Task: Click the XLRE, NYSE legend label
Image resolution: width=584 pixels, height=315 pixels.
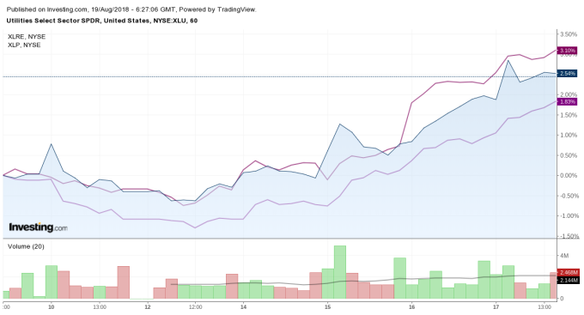Action: click(27, 37)
